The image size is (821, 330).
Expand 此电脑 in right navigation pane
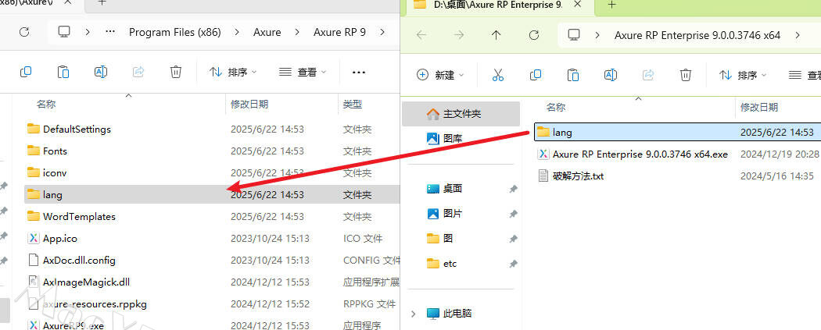414,314
